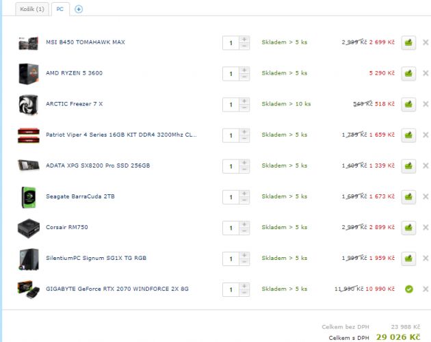Open the Seagate BarraCuda 2TB link
The image size is (431, 342).
pyautogui.click(x=80, y=196)
